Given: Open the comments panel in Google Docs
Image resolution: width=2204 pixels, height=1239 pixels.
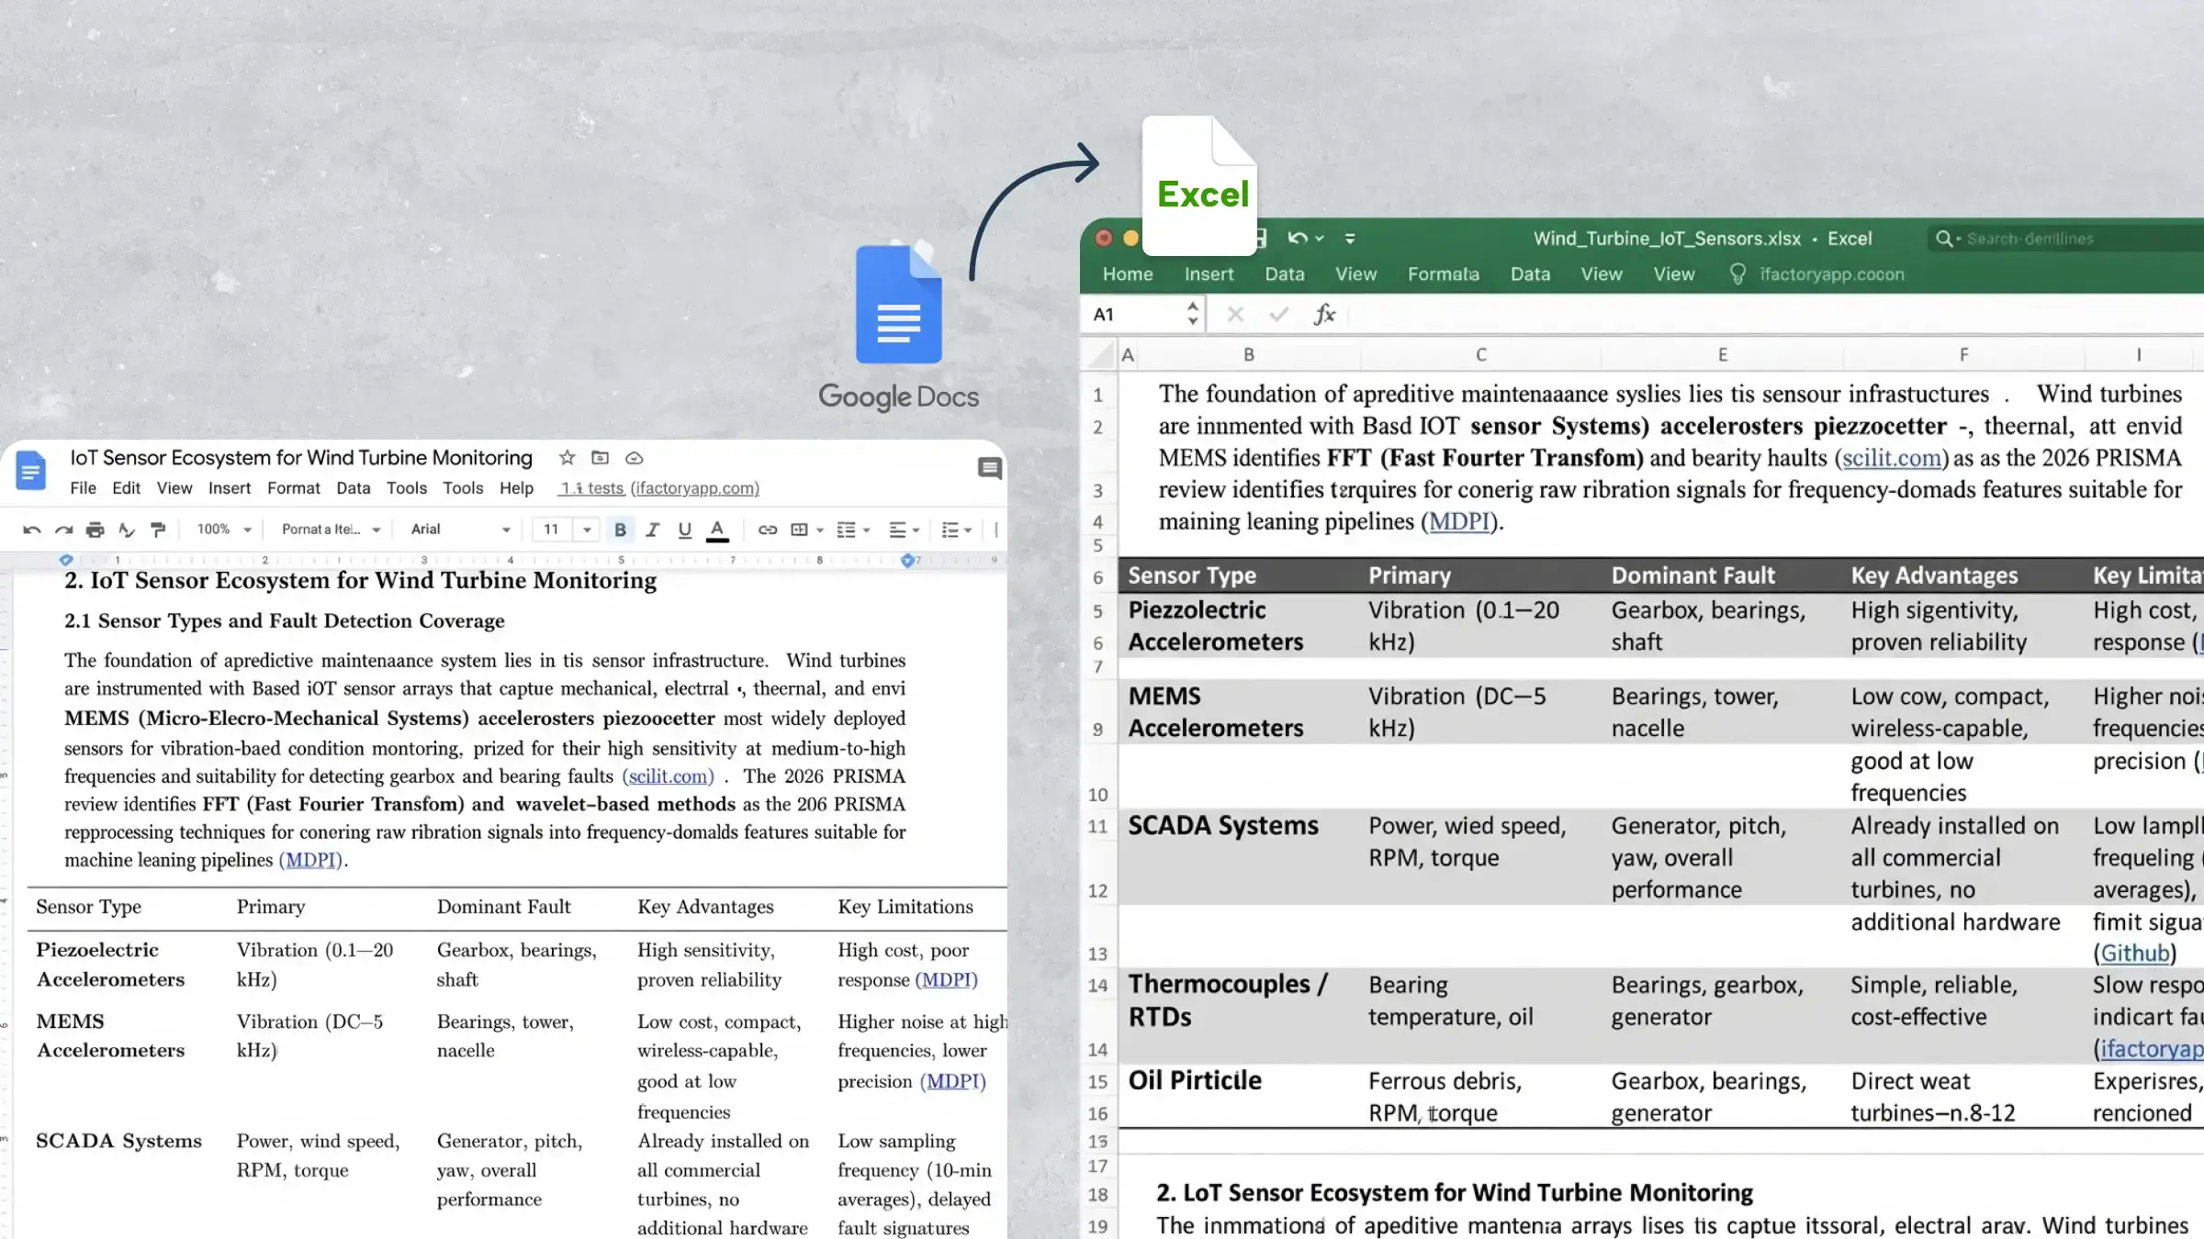Looking at the screenshot, I should pyautogui.click(x=989, y=469).
